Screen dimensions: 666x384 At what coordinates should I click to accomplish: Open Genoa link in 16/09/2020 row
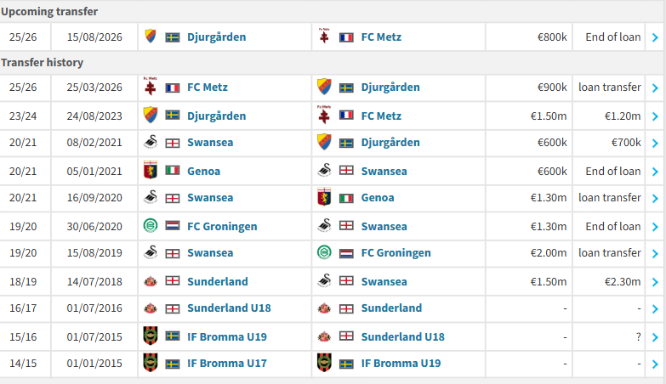pyautogui.click(x=378, y=198)
